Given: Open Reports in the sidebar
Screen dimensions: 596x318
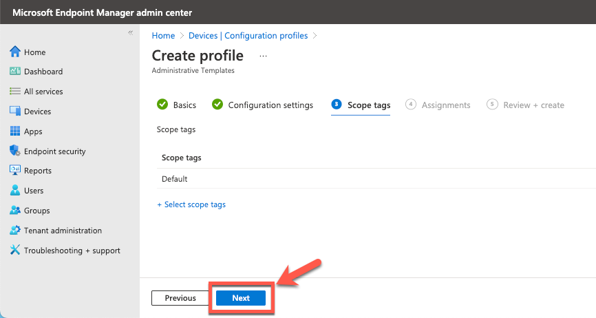Looking at the screenshot, I should pos(38,171).
